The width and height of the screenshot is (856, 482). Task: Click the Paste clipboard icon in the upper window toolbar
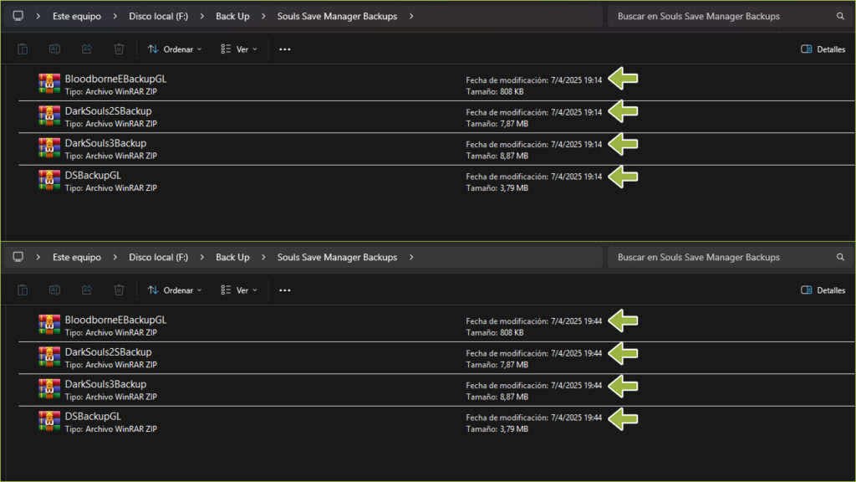coord(23,49)
